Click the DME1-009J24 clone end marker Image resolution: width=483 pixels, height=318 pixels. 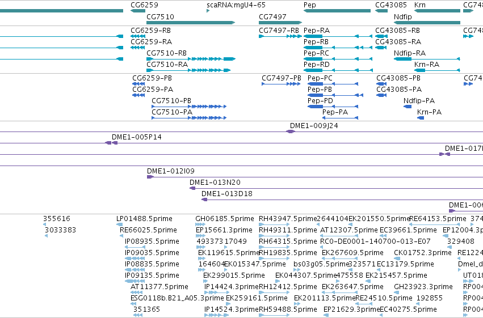click(x=291, y=132)
